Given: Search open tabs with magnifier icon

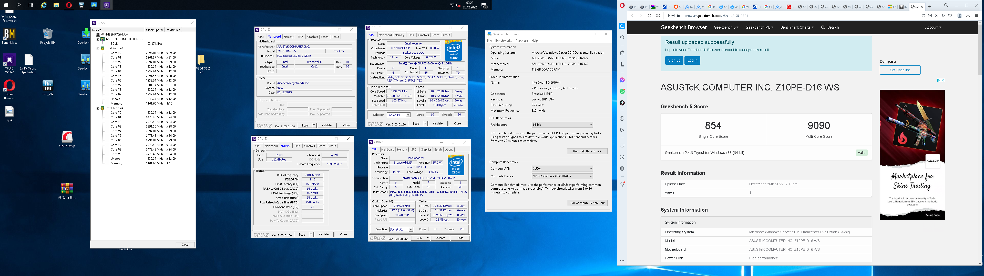Looking at the screenshot, I should point(946,5).
